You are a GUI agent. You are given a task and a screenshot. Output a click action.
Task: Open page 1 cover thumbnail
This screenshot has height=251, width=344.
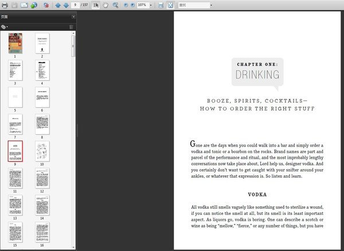pos(15,43)
